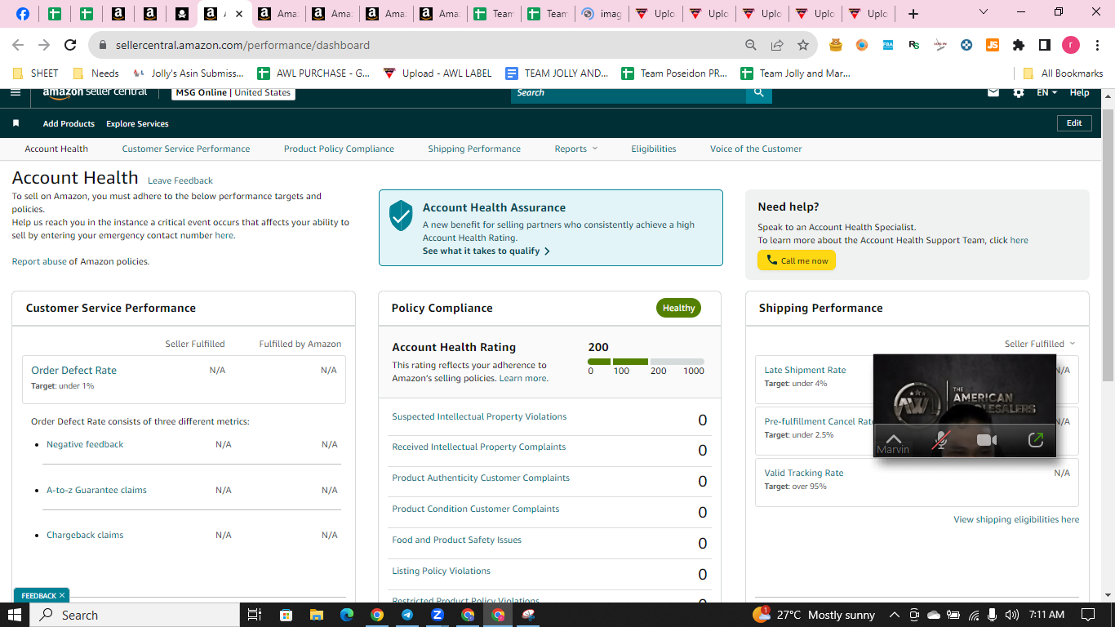Unmute the microphone in the Zoom overlay

(x=941, y=440)
